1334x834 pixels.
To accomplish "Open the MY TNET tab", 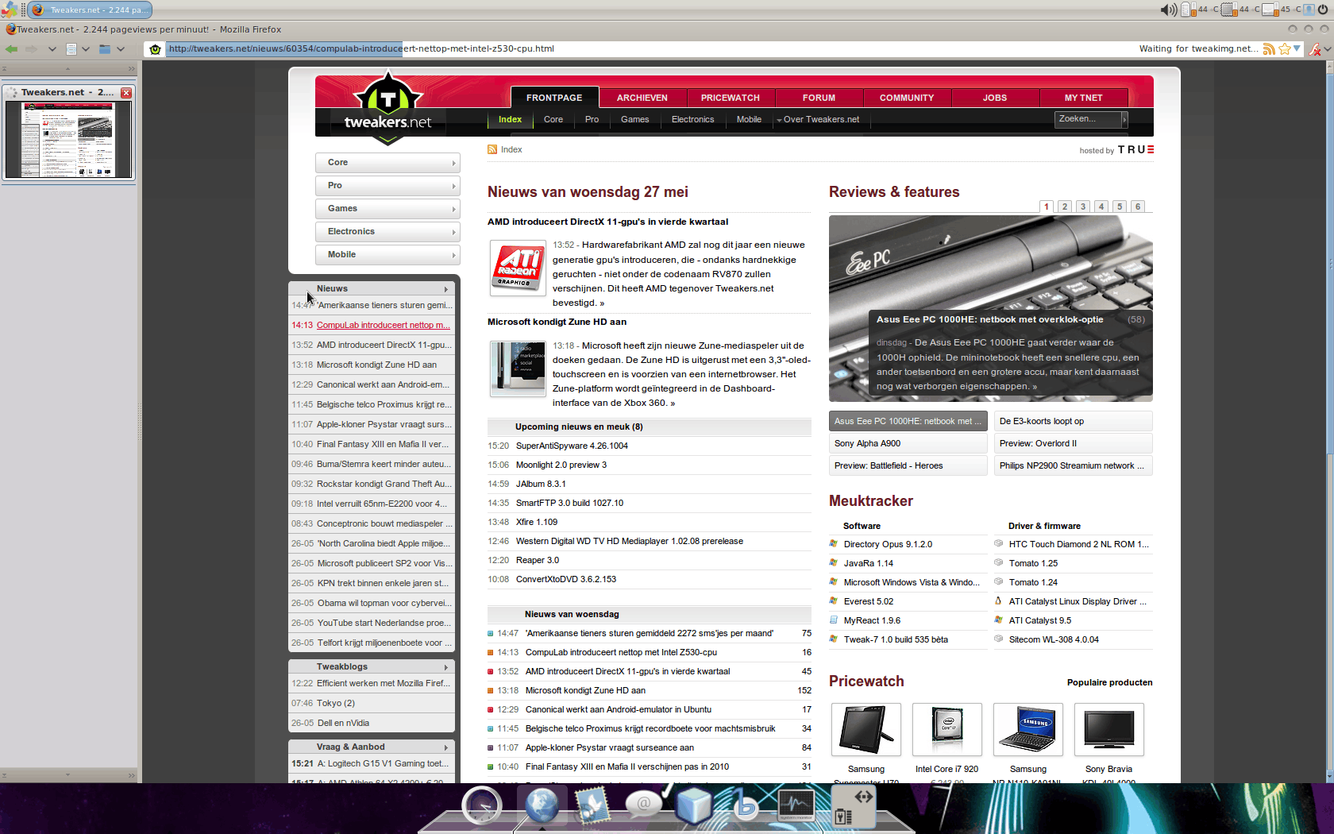I will 1083,98.
